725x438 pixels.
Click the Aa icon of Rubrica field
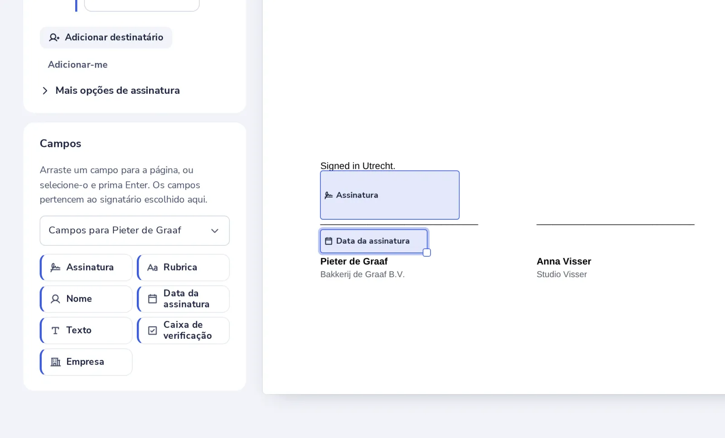pos(152,268)
